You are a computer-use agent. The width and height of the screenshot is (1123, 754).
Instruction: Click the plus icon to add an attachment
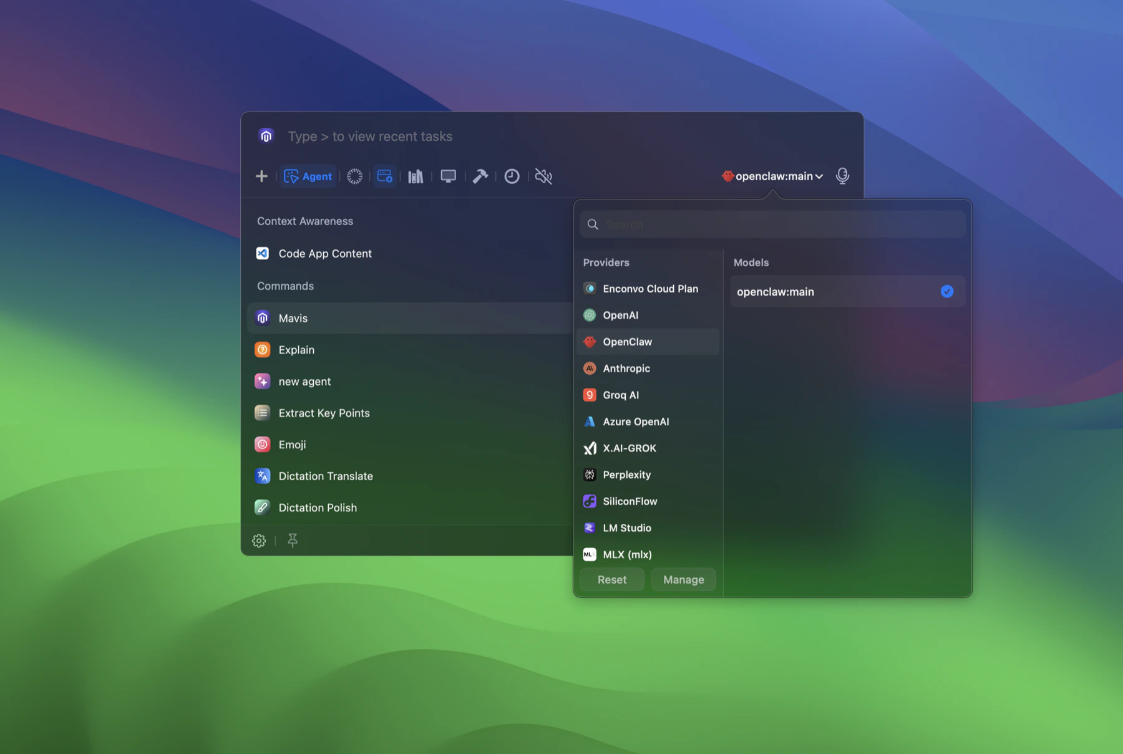click(261, 176)
